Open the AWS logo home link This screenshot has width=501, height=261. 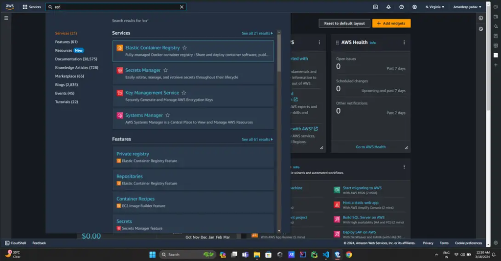tap(10, 7)
